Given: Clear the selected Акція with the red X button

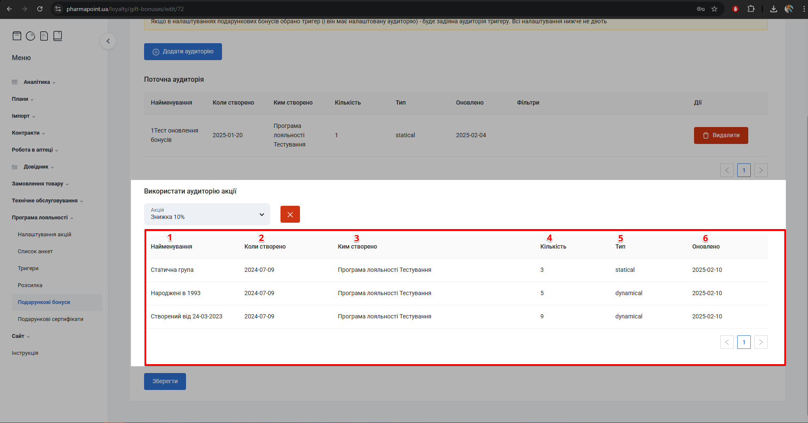Looking at the screenshot, I should pyautogui.click(x=290, y=214).
